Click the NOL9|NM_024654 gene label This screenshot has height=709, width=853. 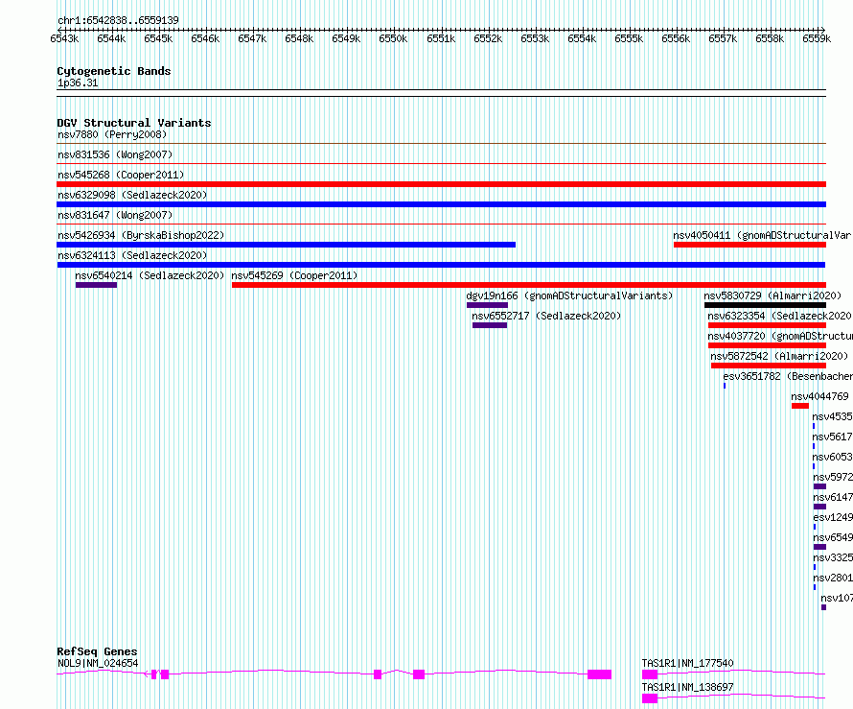click(x=98, y=663)
